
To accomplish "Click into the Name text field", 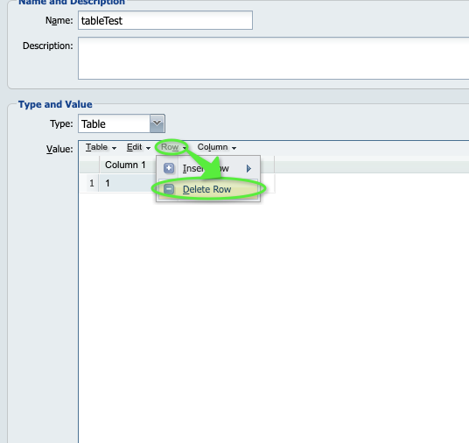I will click(165, 20).
